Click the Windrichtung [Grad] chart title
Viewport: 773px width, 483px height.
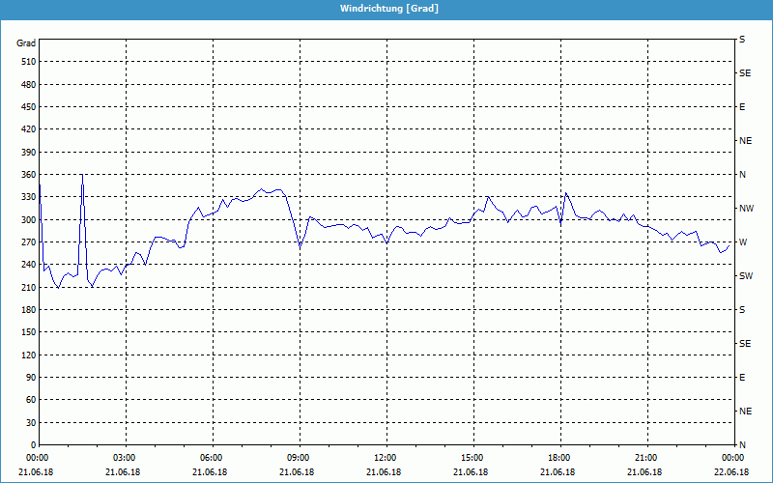pyautogui.click(x=386, y=9)
